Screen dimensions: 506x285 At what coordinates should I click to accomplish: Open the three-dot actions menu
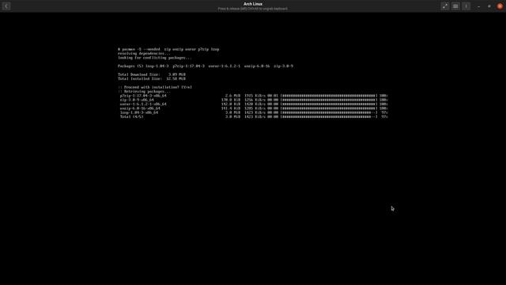pos(466,6)
